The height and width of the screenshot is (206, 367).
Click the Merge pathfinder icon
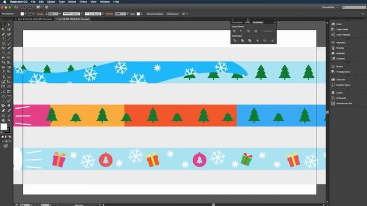[x=250, y=41]
